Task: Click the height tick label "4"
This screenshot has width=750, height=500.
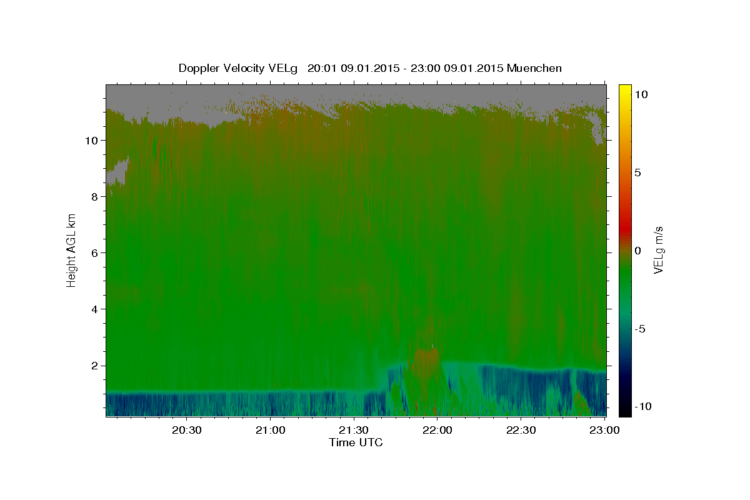Action: pos(94,309)
